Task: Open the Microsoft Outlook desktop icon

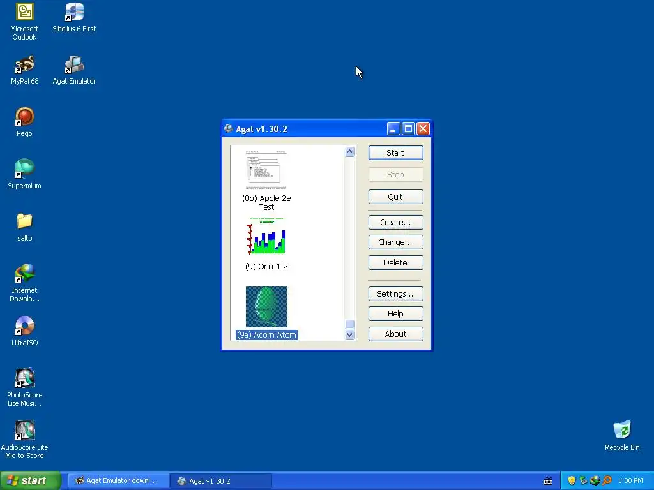Action: click(x=24, y=22)
